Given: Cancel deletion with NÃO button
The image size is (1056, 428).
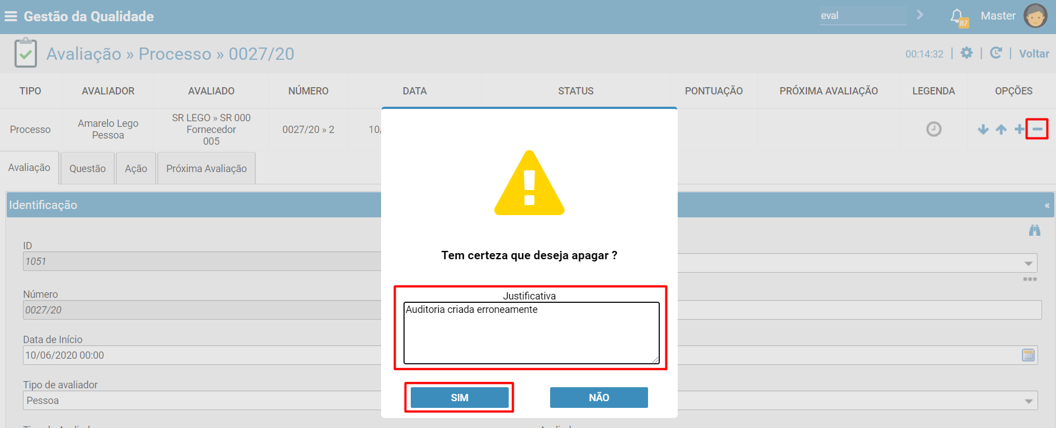Looking at the screenshot, I should pyautogui.click(x=599, y=397).
